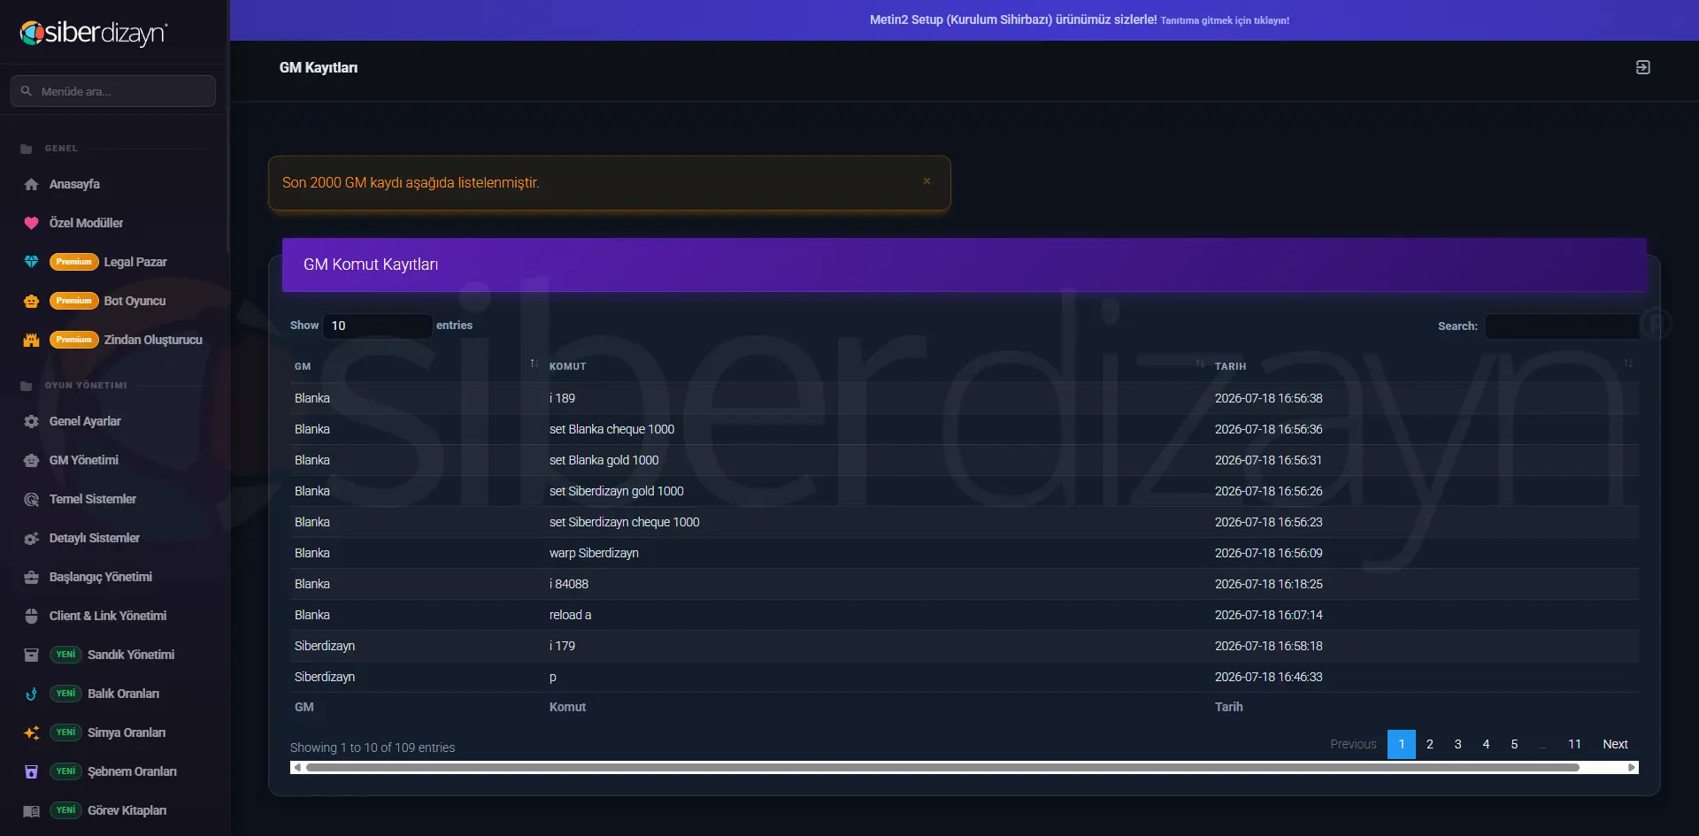The image size is (1699, 836).
Task: Click scrollbar left arrow under table
Action: [297, 768]
